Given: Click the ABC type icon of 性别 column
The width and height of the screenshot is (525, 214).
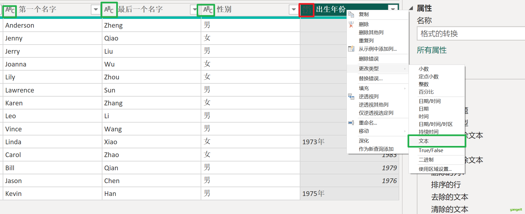Looking at the screenshot, I should point(208,10).
